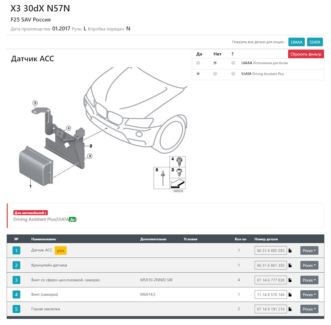Set L8AAA option to Да

198,63
